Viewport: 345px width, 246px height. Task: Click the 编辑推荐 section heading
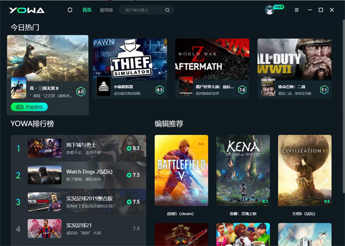click(x=168, y=124)
